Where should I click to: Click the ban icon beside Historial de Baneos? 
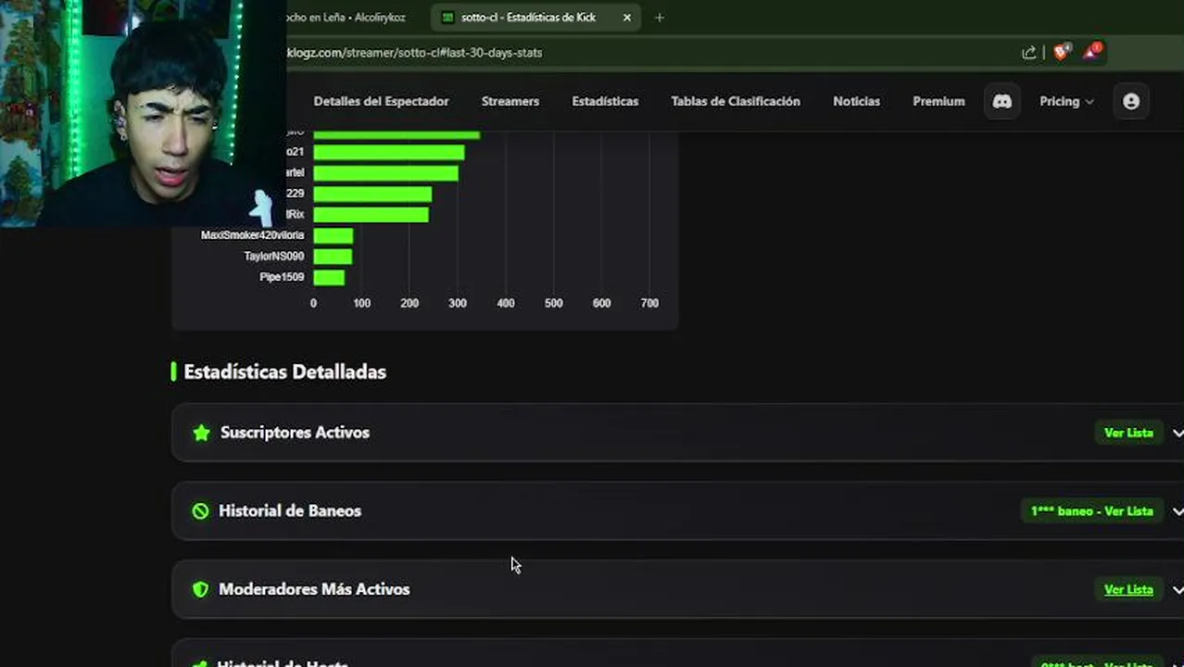(x=200, y=510)
